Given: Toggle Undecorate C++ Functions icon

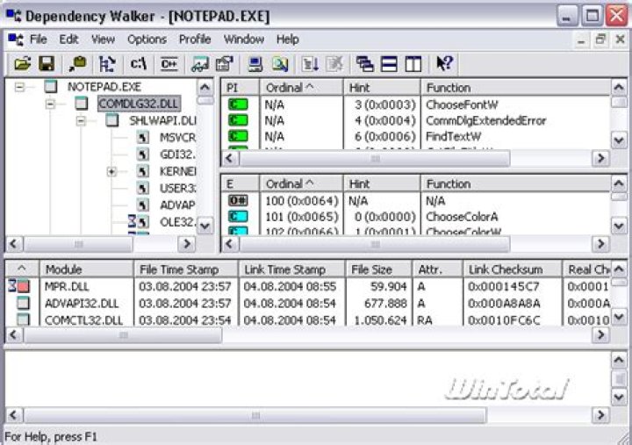Looking at the screenshot, I should (169, 64).
